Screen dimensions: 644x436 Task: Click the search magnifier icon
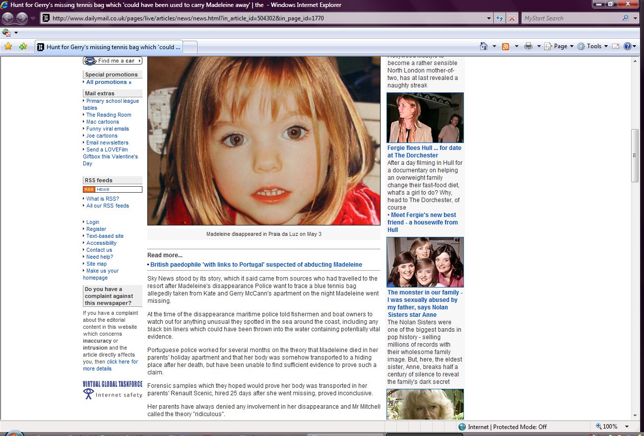[x=625, y=18]
